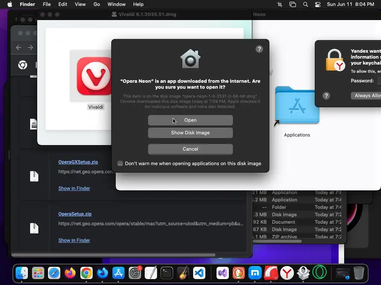Screen dimensions: 381x285
Task: Open Visual Studio from the Dock
Action: click(x=222, y=273)
